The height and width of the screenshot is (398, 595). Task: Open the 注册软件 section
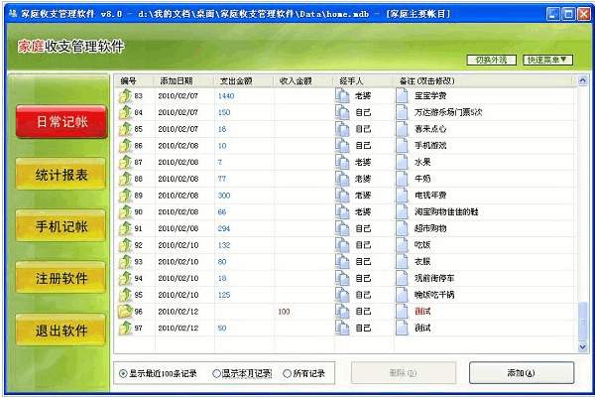click(61, 278)
